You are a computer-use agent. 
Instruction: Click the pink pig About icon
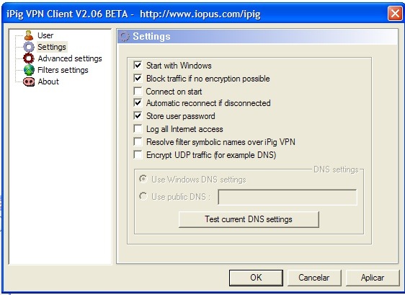click(29, 82)
